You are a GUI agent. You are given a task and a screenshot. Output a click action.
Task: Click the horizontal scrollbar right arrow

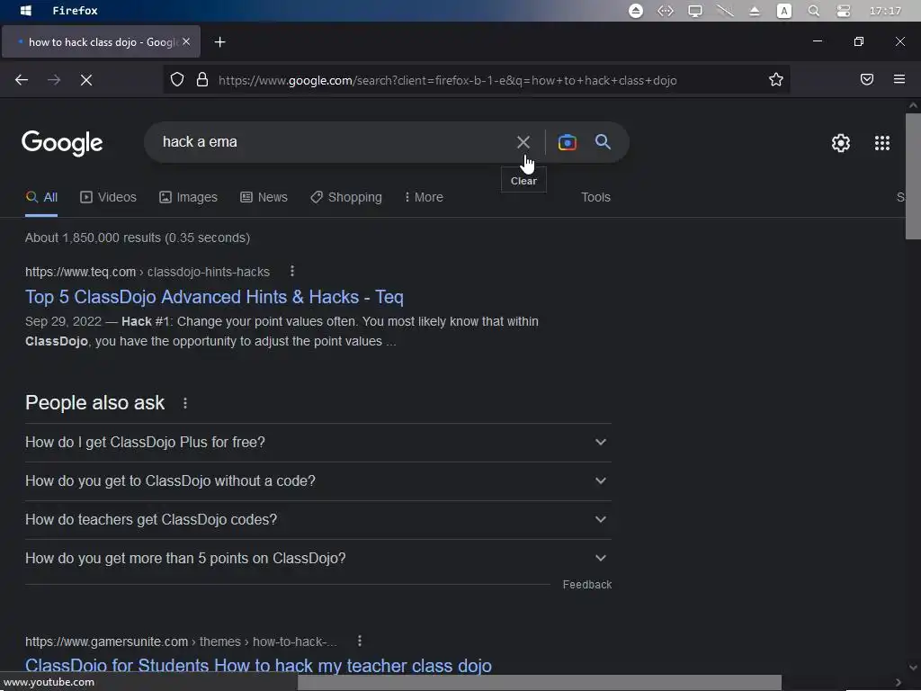point(899,682)
